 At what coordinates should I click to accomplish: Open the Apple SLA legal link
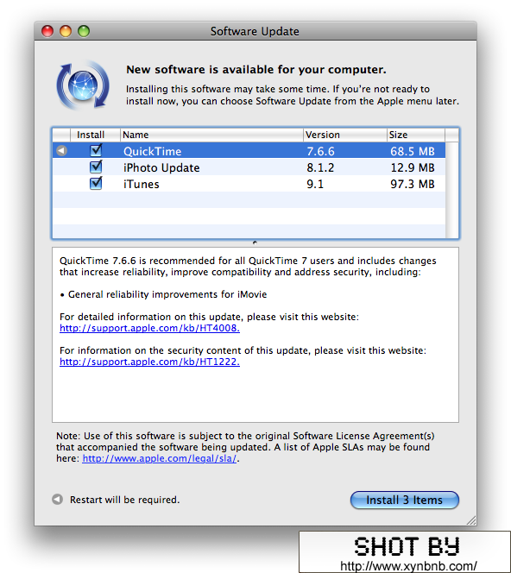coord(160,458)
